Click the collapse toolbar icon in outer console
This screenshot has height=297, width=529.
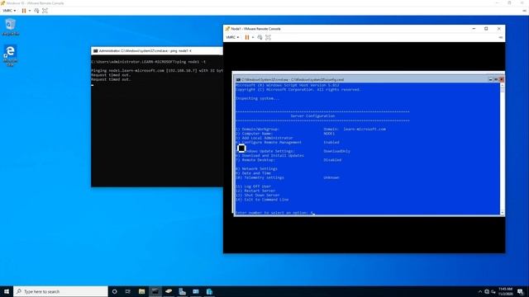click(524, 11)
